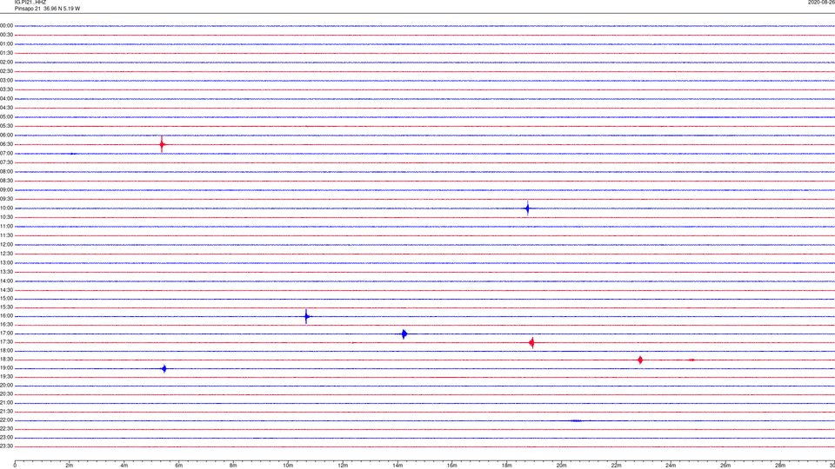Image resolution: width=835 pixels, height=469 pixels.
Task: Click the blue seismic event on 19:00 trace
Action: point(164,368)
